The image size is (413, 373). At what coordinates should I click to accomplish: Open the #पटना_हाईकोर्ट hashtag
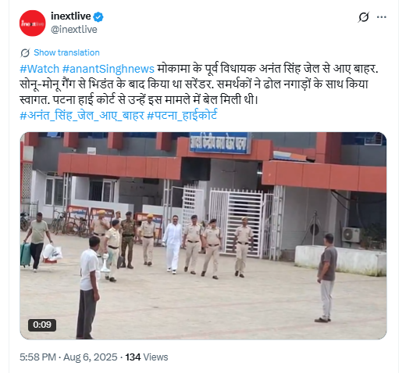[182, 116]
